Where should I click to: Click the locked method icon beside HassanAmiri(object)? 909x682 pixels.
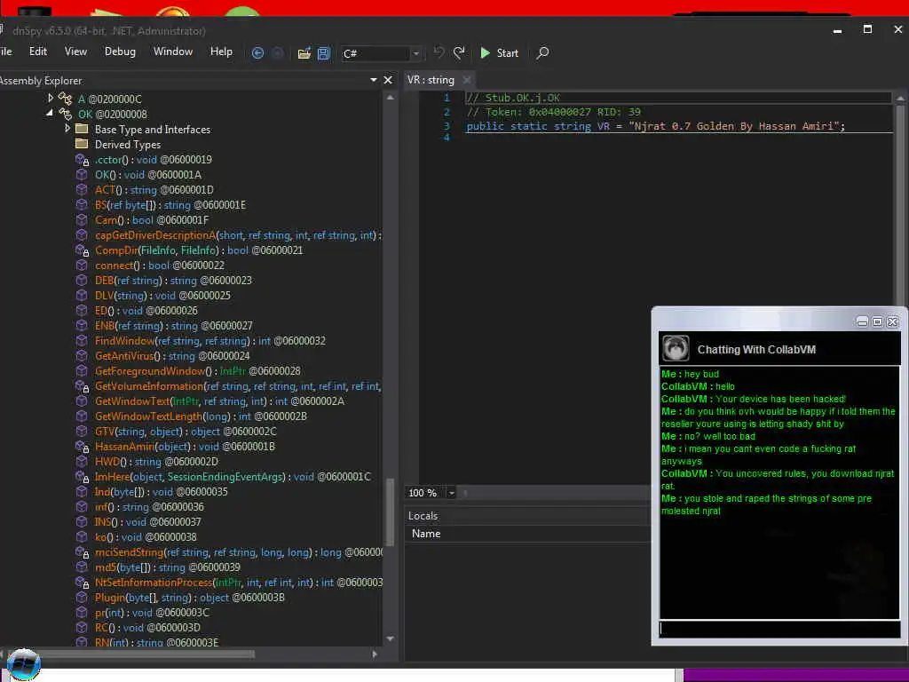83,447
